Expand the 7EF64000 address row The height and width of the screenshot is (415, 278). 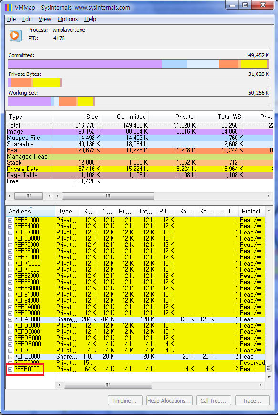click(x=10, y=226)
